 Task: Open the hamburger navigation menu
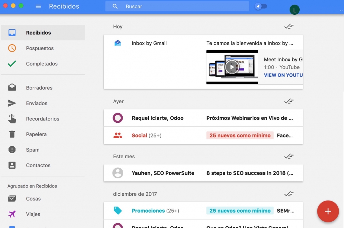(x=38, y=6)
